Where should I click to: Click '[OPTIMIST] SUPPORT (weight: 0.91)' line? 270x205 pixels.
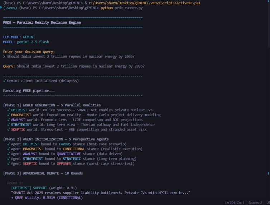44,188
